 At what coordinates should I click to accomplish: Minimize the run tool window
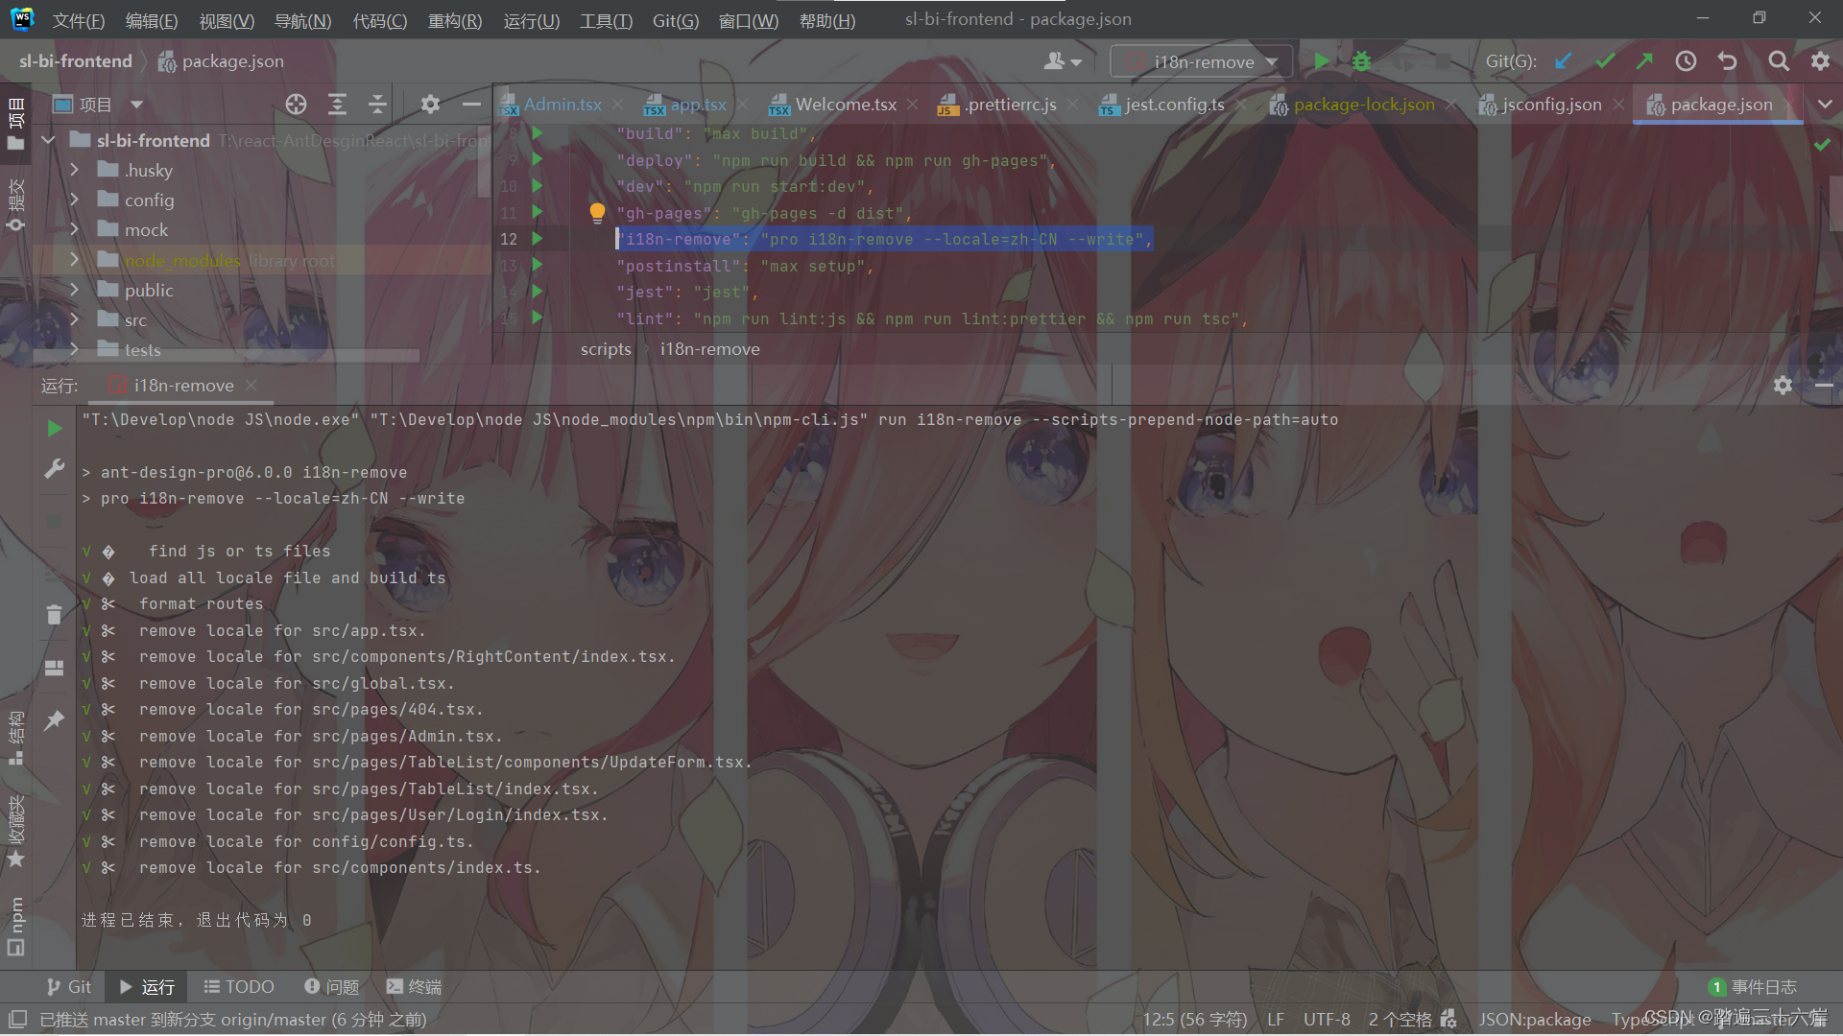tap(1824, 386)
